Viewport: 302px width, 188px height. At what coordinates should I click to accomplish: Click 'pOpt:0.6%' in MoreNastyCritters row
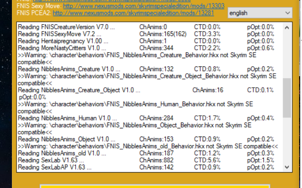coord(260,48)
